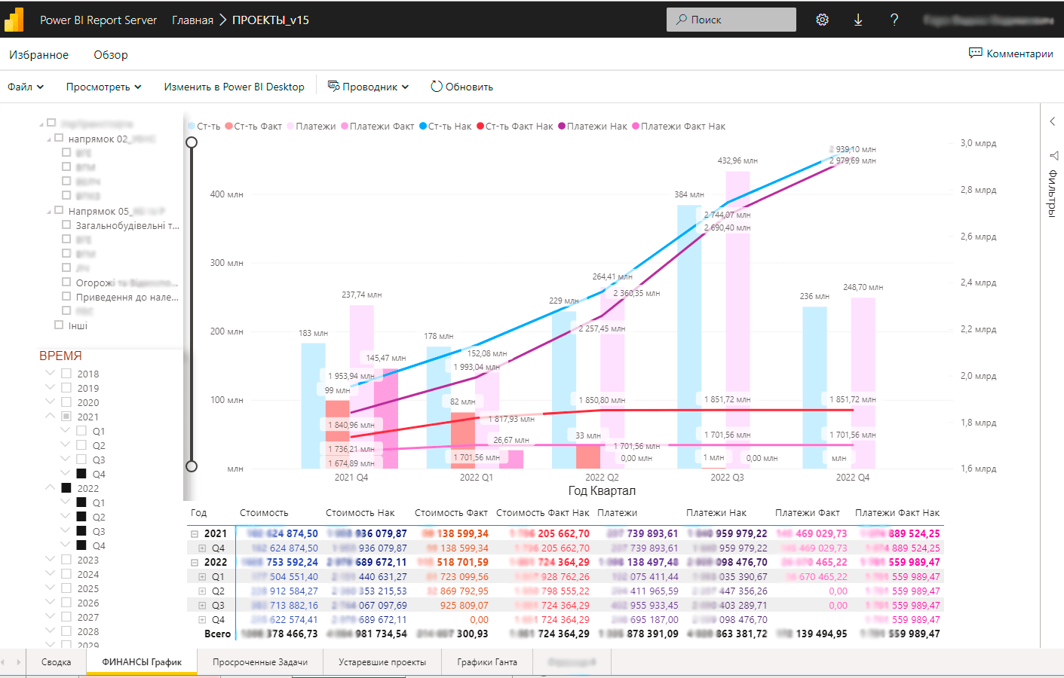
Task: Tick the Інші checkbox
Action: coord(59,325)
